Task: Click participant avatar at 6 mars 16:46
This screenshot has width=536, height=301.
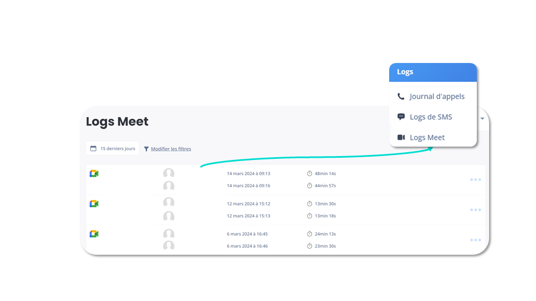Action: coord(169,245)
